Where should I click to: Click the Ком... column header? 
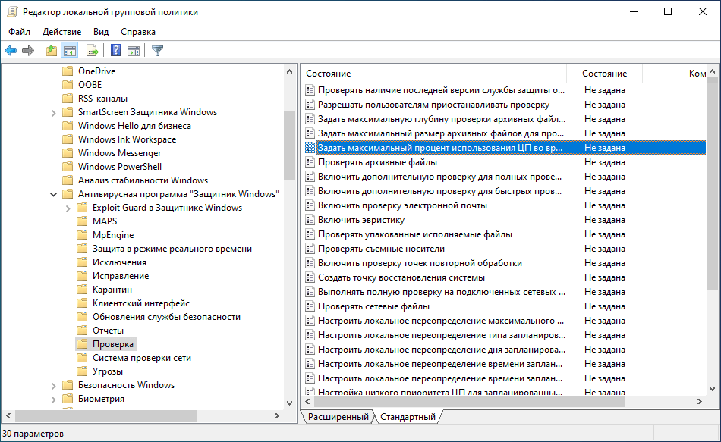(x=697, y=74)
